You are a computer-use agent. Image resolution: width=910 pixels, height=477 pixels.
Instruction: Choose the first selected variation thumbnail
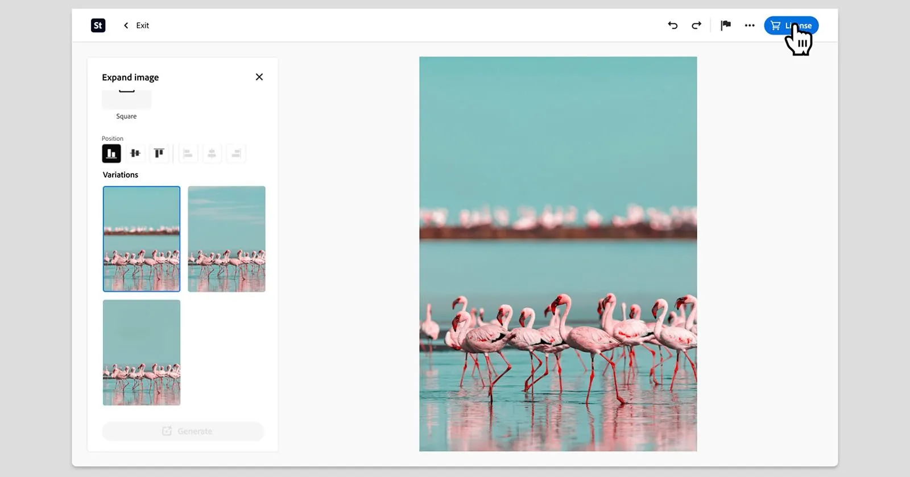point(142,239)
